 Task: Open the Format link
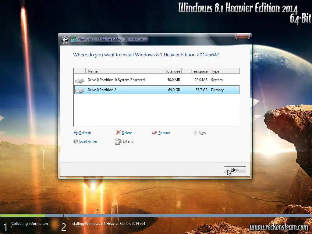tap(164, 133)
